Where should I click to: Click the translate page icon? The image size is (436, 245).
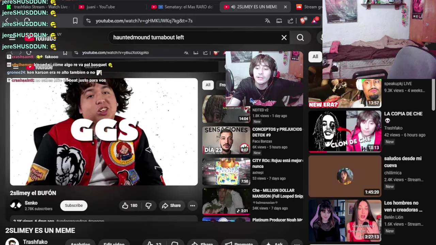[267, 21]
